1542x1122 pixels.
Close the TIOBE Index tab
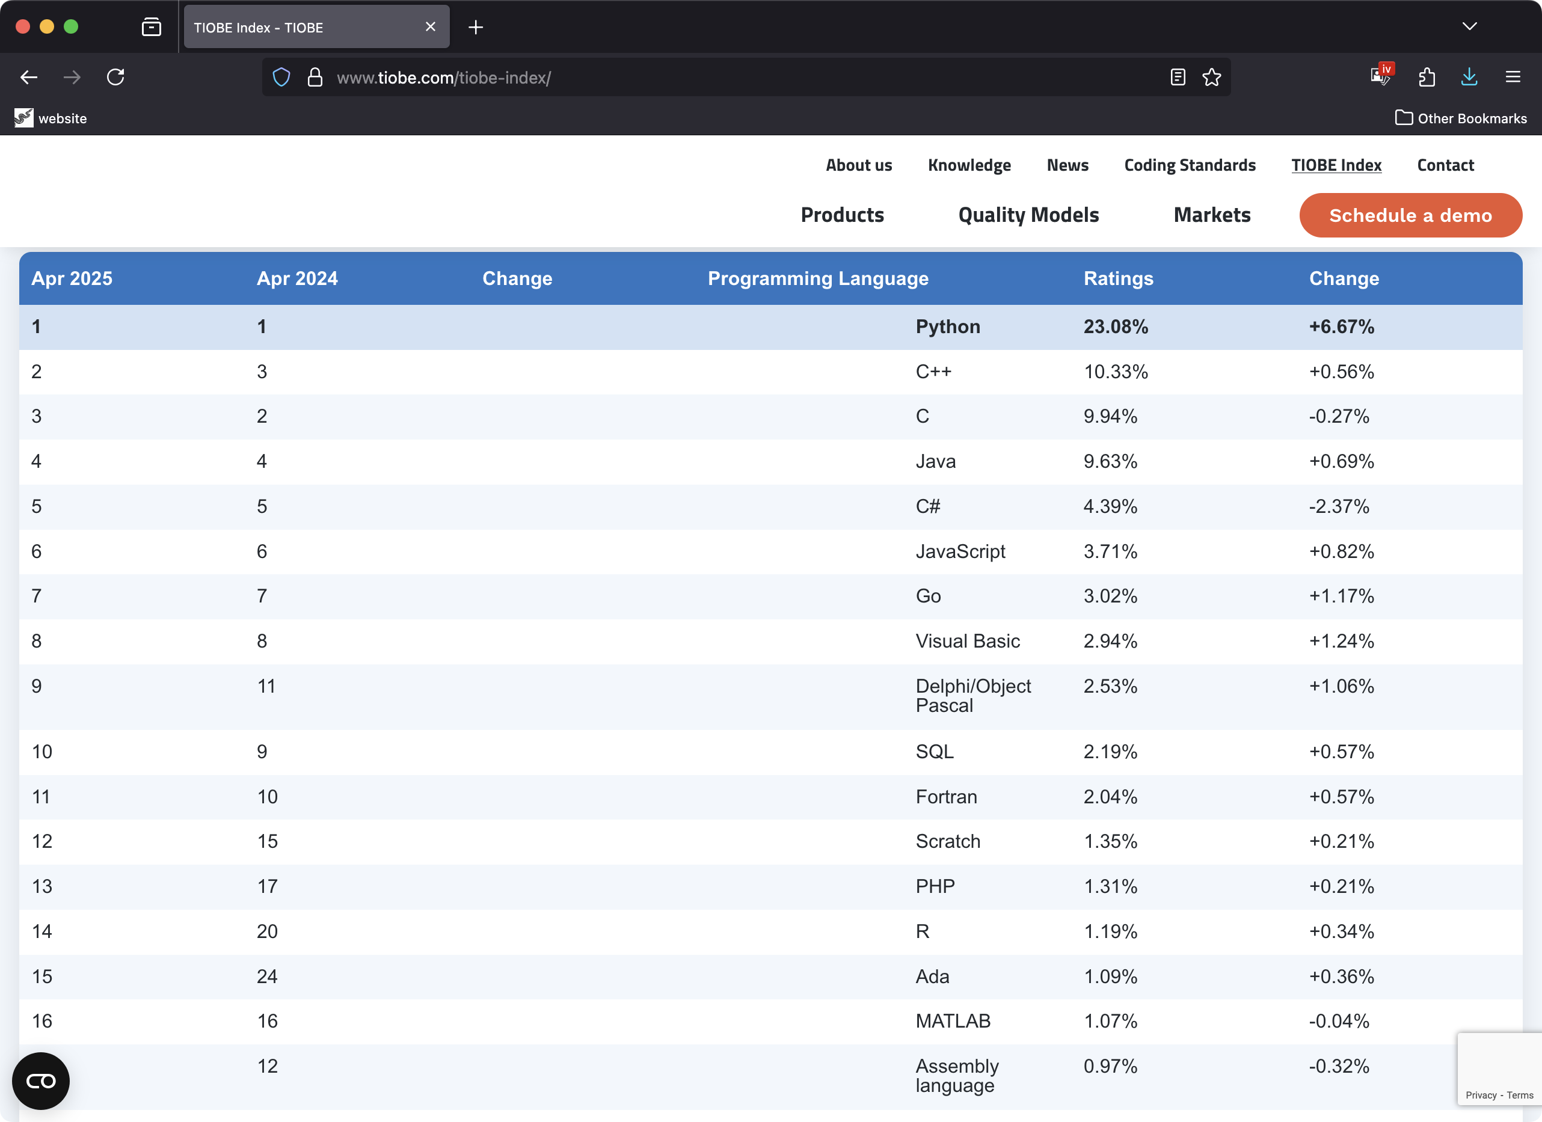[x=431, y=27]
